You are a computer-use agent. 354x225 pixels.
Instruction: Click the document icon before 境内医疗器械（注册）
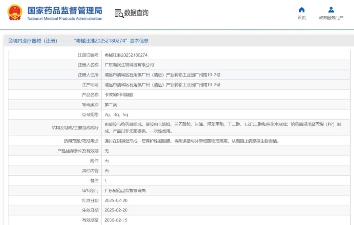(x=10, y=40)
